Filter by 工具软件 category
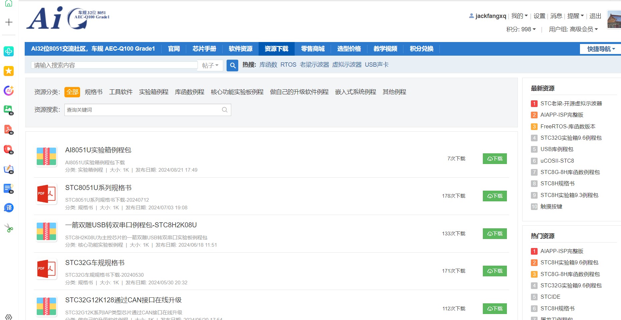This screenshot has width=621, height=320. (121, 92)
